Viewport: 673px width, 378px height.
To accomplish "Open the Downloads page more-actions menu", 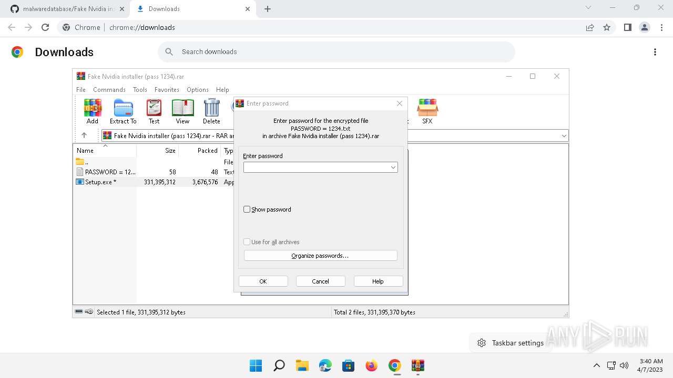I will (x=655, y=52).
